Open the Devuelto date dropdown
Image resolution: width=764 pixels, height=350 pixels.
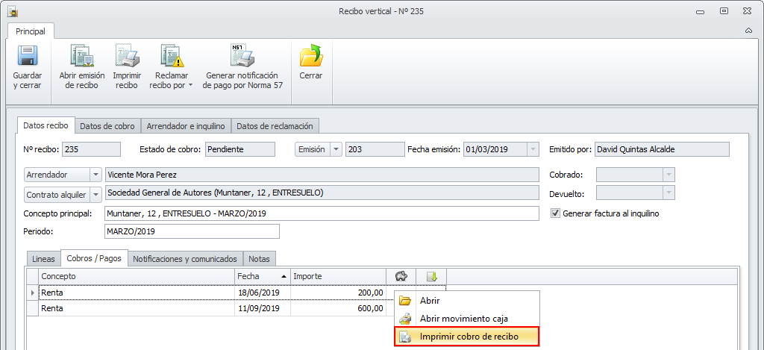(668, 193)
